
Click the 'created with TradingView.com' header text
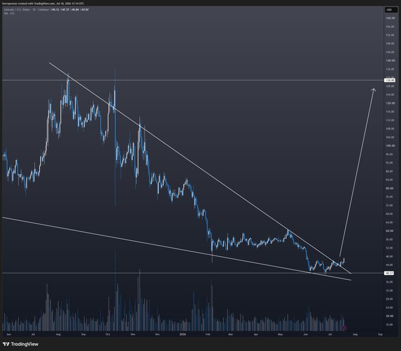tap(35, 4)
